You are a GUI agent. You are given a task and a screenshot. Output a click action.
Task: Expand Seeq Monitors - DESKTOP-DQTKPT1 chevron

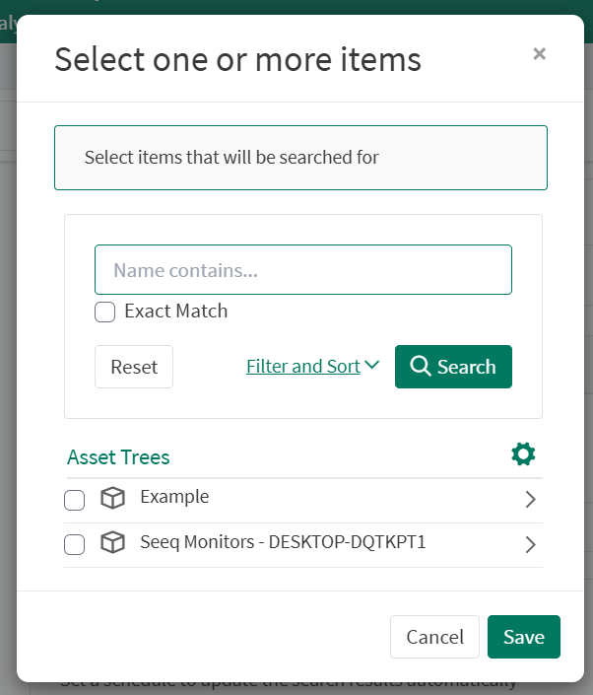point(530,544)
